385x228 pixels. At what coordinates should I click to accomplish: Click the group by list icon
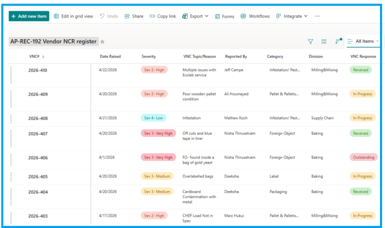(x=324, y=41)
